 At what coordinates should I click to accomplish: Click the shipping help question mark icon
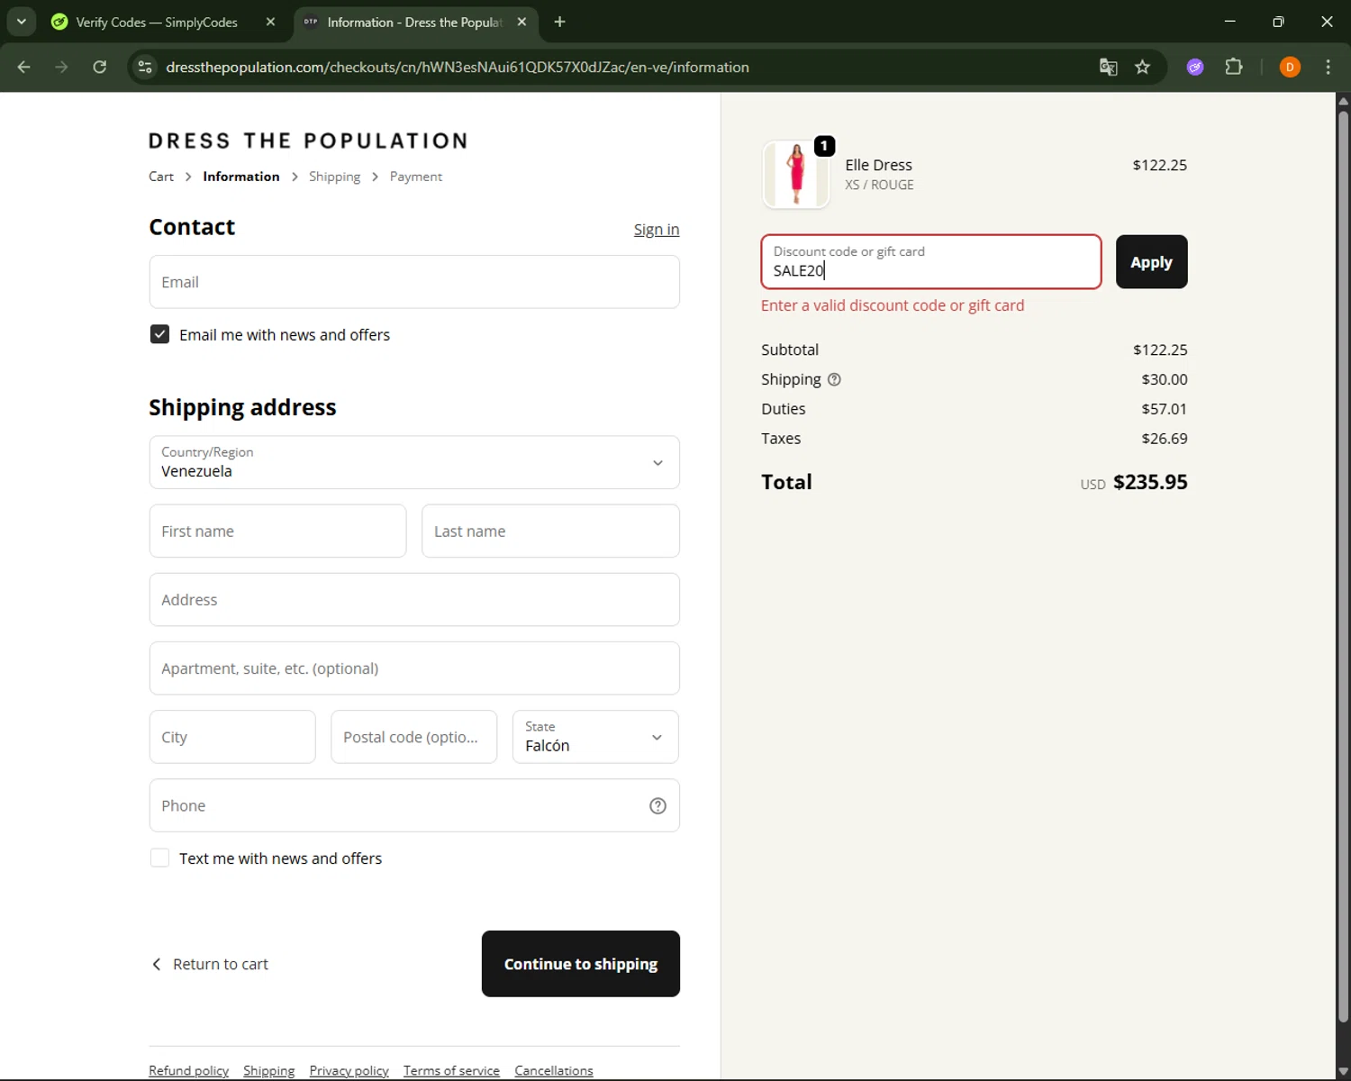tap(834, 379)
